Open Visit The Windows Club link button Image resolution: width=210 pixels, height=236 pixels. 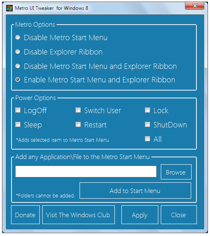tap(78, 215)
